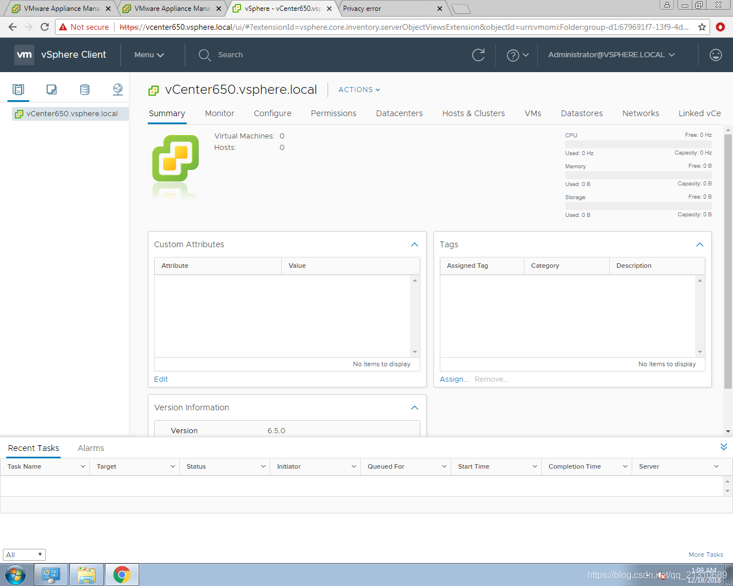The width and height of the screenshot is (733, 586).
Task: Bookmark this page with the star icon
Action: pyautogui.click(x=702, y=27)
